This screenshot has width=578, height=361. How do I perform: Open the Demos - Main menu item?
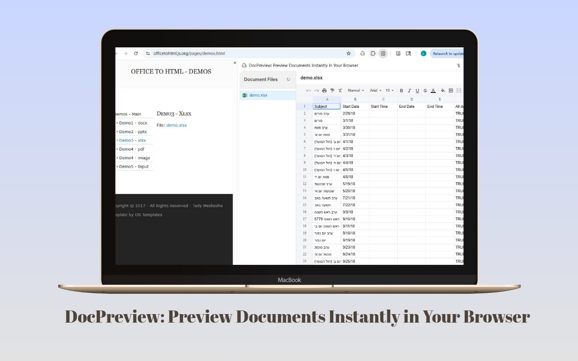[129, 114]
